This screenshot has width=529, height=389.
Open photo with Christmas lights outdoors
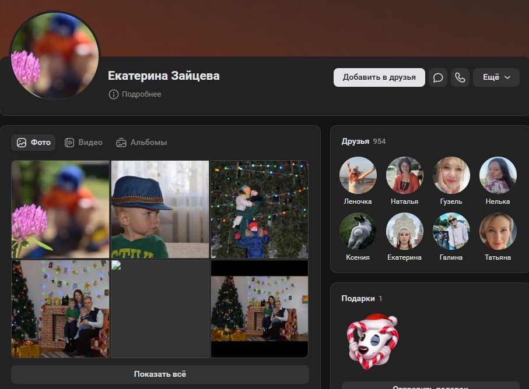point(260,209)
